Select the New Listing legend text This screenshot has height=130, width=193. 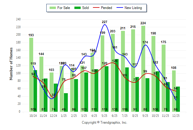pos(133,8)
